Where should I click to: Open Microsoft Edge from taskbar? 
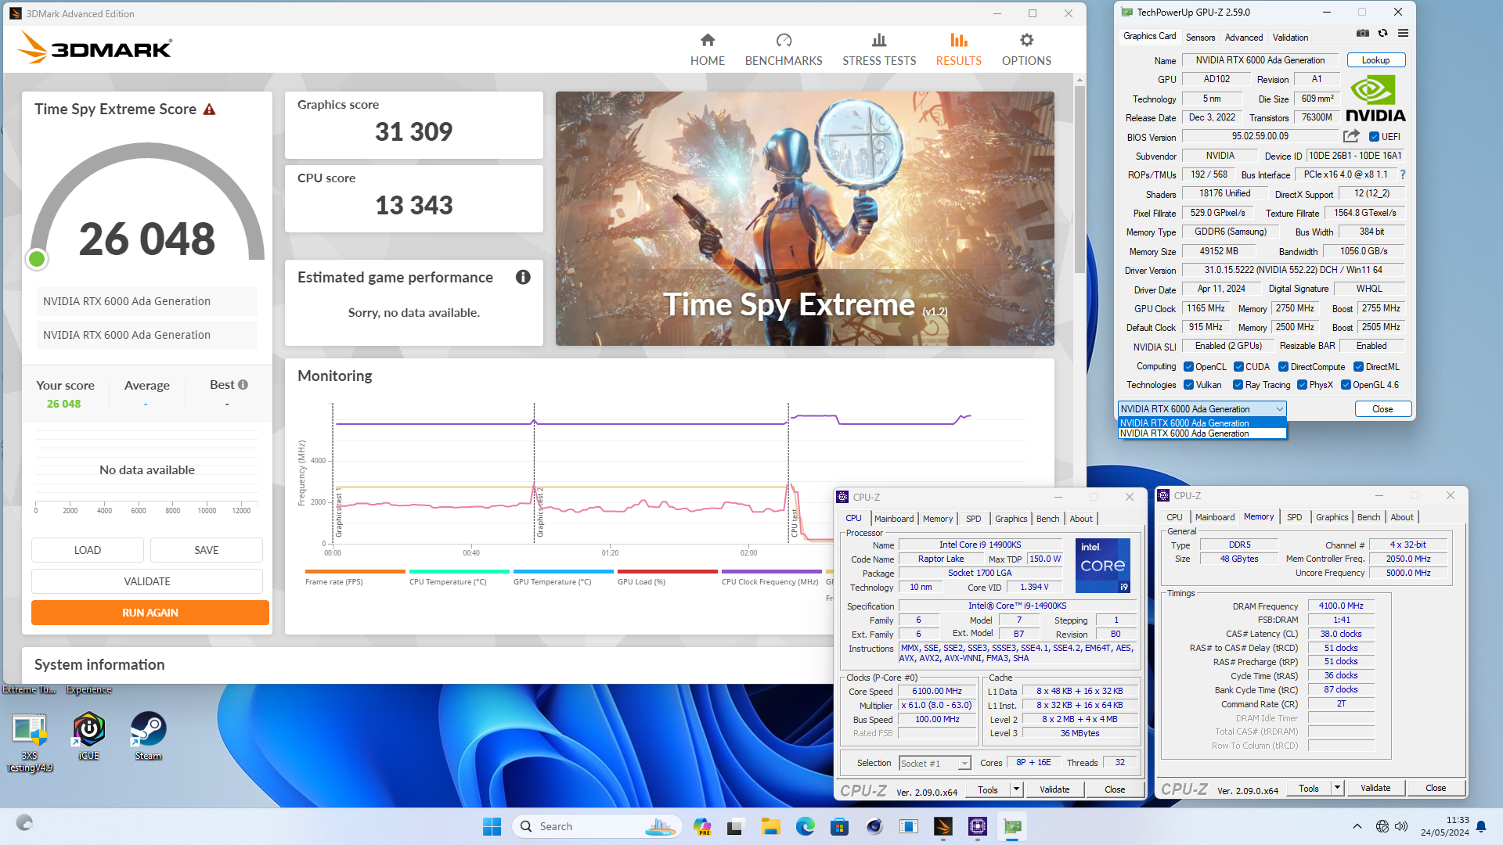(806, 826)
